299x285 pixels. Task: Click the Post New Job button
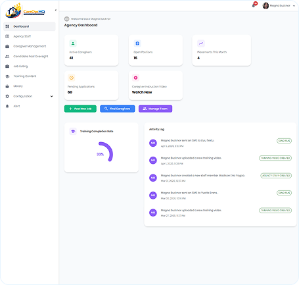80,109
